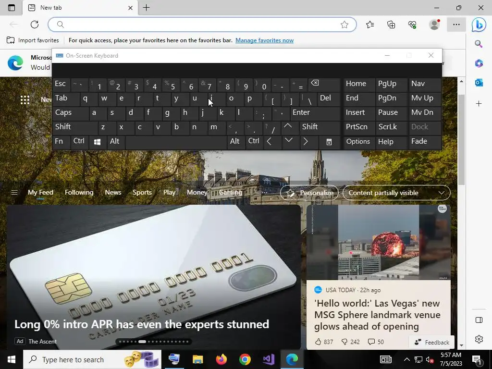Toggle the ScrLk key on keyboard
Image resolution: width=492 pixels, height=369 pixels.
point(391,127)
